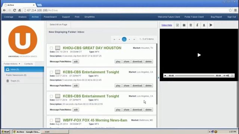The height and width of the screenshot is (134, 239).
Task: Click the large play arrow in video center
Action: click(x=199, y=55)
